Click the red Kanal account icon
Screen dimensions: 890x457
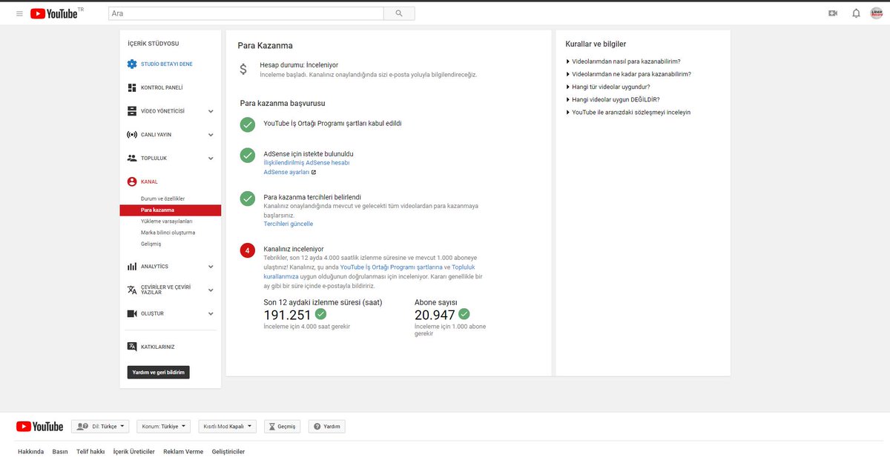132,181
